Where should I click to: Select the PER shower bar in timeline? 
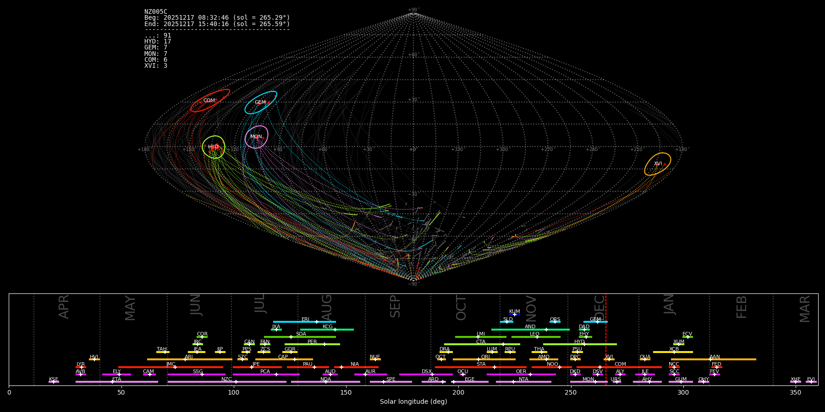[x=312, y=344]
